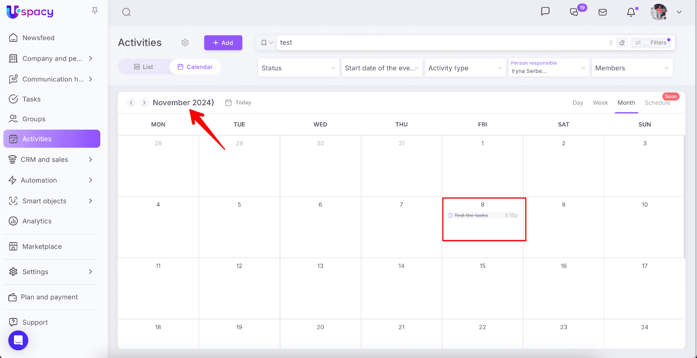Click the Groups people icon
This screenshot has height=358, width=697.
point(14,119)
